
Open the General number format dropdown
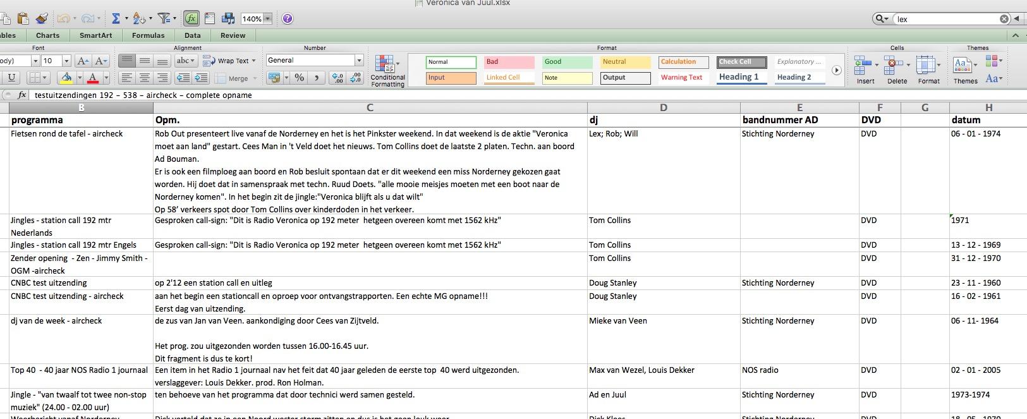tap(359, 61)
